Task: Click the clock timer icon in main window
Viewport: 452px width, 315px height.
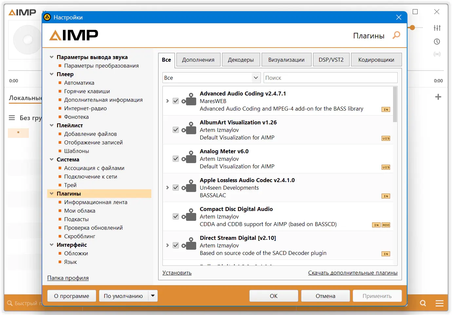Action: (x=437, y=42)
